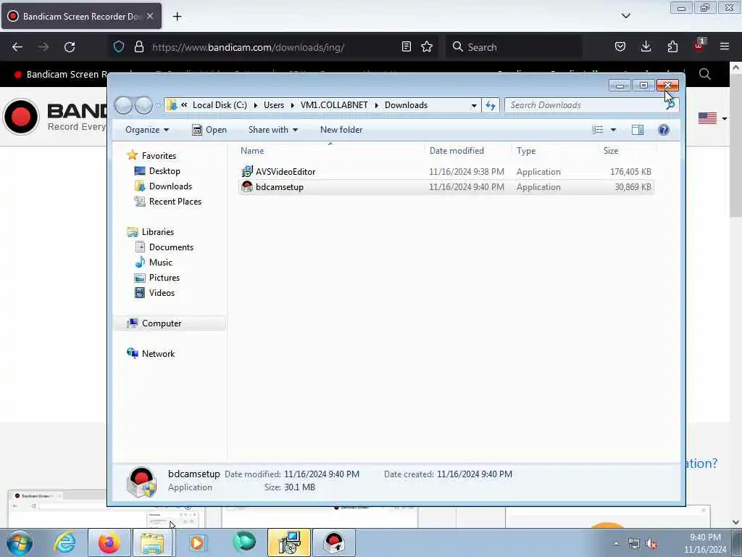
Task: Switch to Firefox on the taskbar
Action: 109,542
